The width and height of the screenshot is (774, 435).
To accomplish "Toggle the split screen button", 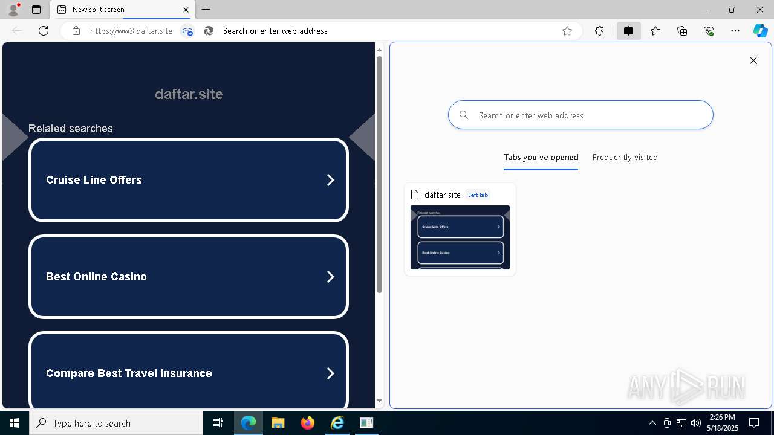I will [628, 31].
